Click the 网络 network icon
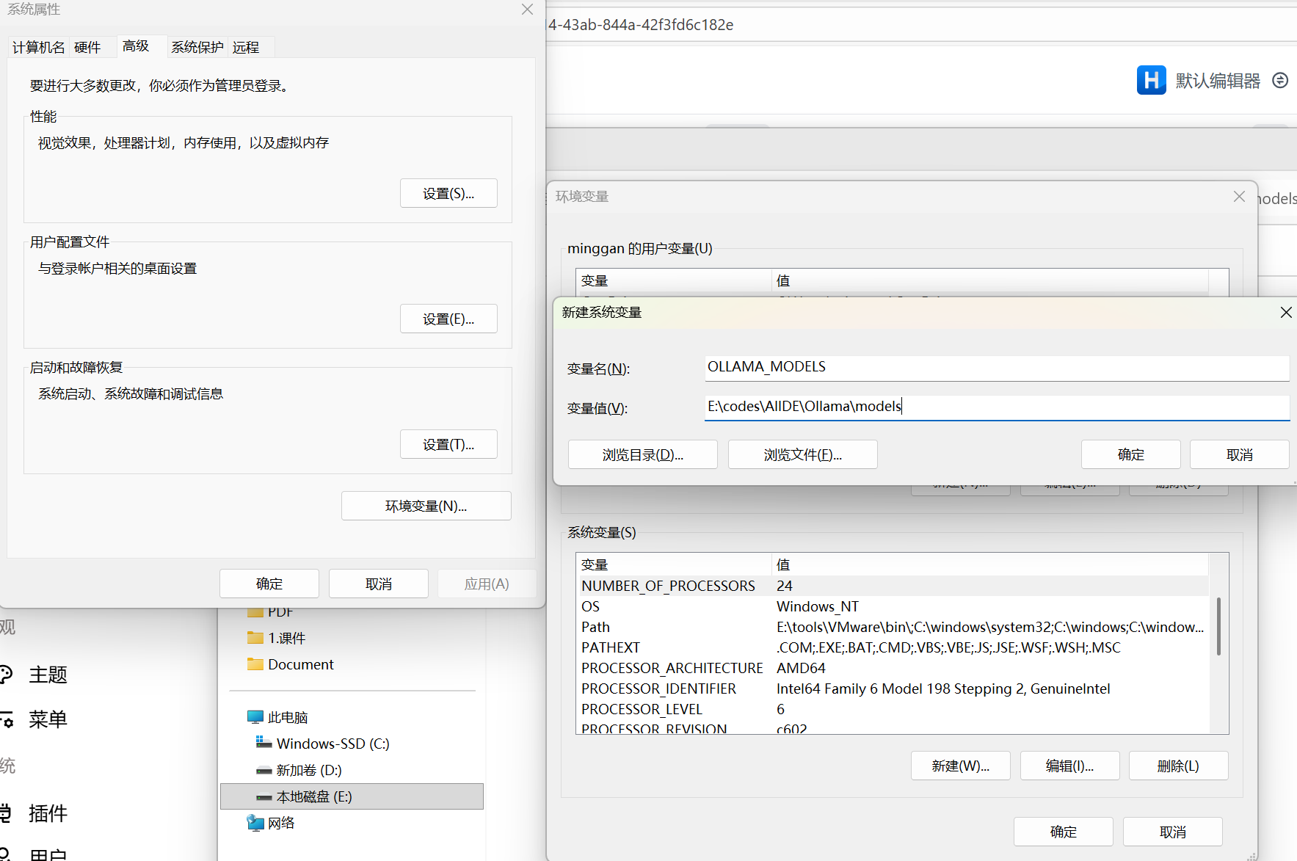Image resolution: width=1297 pixels, height=861 pixels. click(x=255, y=823)
